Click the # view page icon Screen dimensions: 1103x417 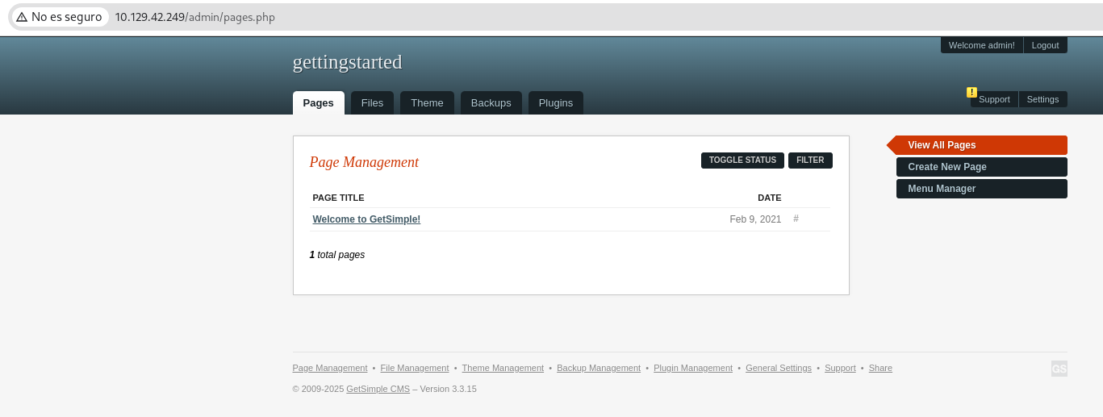796,219
